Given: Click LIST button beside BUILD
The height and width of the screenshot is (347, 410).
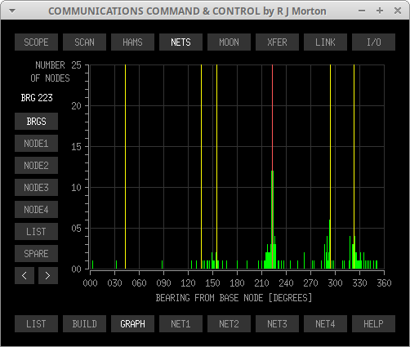Looking at the screenshot, I should (36, 324).
